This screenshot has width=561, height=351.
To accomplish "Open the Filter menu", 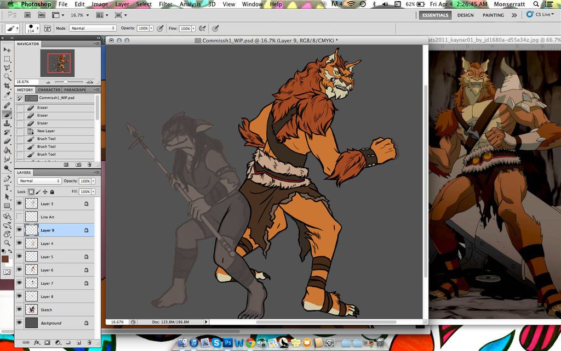I will (165, 4).
